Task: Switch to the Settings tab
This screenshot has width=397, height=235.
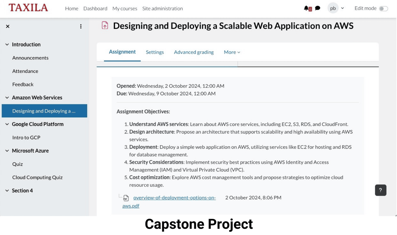Action: tap(155, 52)
